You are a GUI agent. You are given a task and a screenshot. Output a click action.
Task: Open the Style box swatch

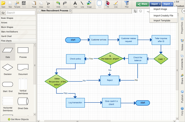point(99,3)
